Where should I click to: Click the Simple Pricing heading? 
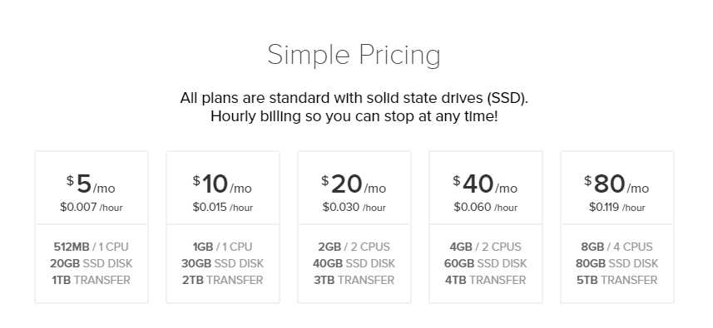[354, 56]
